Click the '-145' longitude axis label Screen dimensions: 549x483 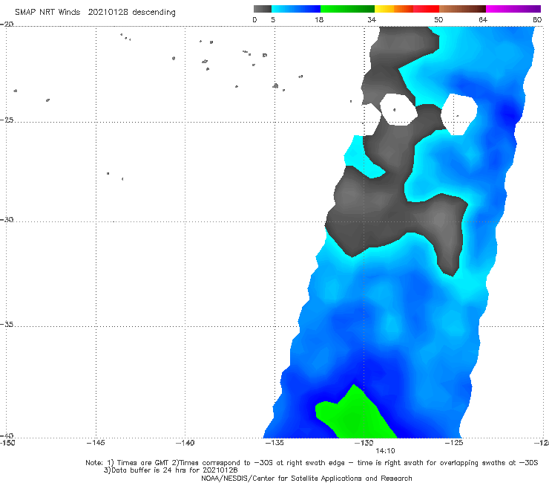pyautogui.click(x=96, y=443)
